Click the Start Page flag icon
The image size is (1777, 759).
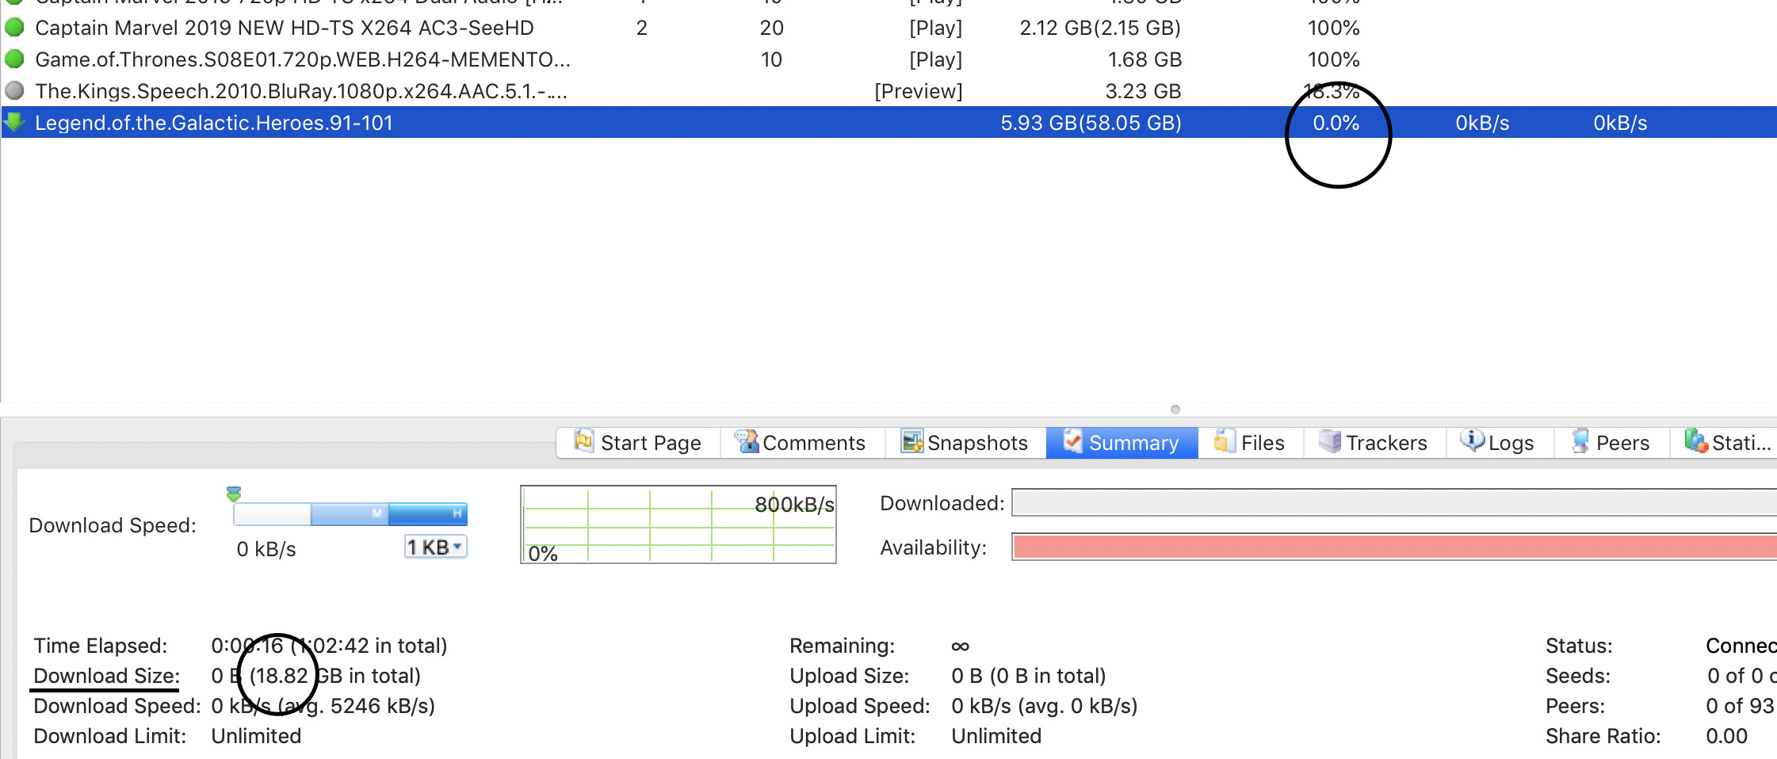[x=584, y=442]
